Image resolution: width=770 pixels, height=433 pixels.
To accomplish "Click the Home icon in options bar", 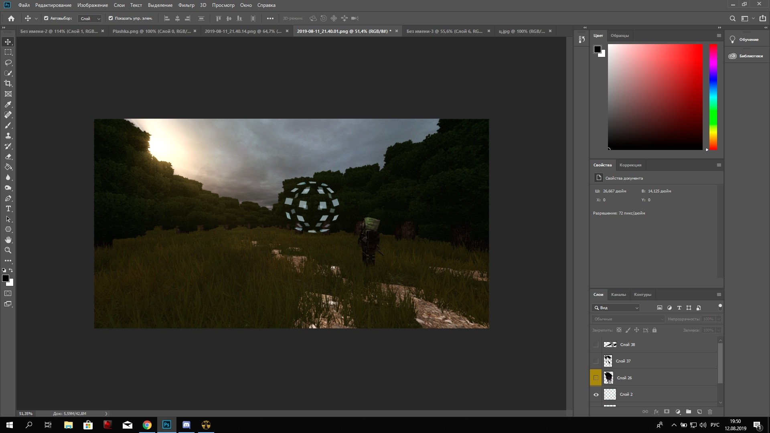I will (x=11, y=18).
